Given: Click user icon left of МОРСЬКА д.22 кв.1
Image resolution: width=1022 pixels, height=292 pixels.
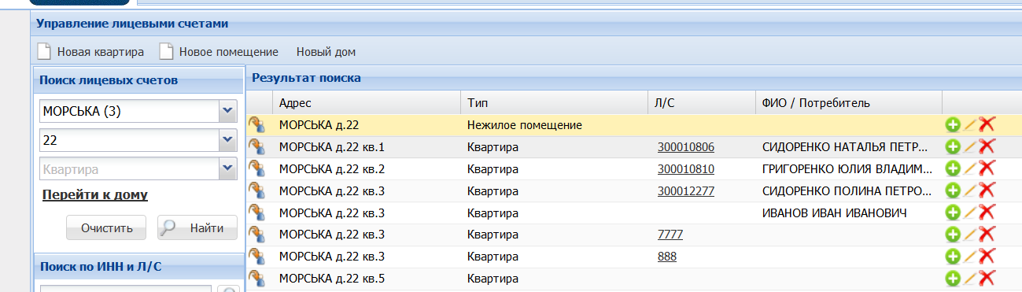Looking at the screenshot, I should pos(256,146).
